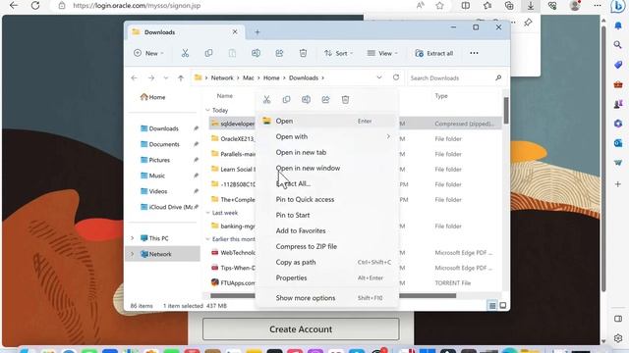Image resolution: width=629 pixels, height=353 pixels.
Task: Click the Copy icon atop the context menu
Action: point(286,99)
